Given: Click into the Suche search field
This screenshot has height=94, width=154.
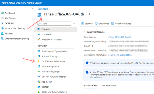Looking at the screenshot, I should tap(54, 24).
